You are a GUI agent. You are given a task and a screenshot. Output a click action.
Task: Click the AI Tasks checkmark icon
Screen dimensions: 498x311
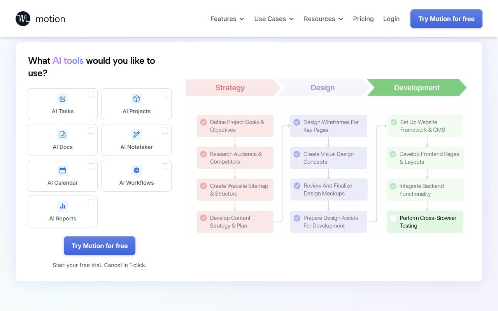(x=63, y=99)
